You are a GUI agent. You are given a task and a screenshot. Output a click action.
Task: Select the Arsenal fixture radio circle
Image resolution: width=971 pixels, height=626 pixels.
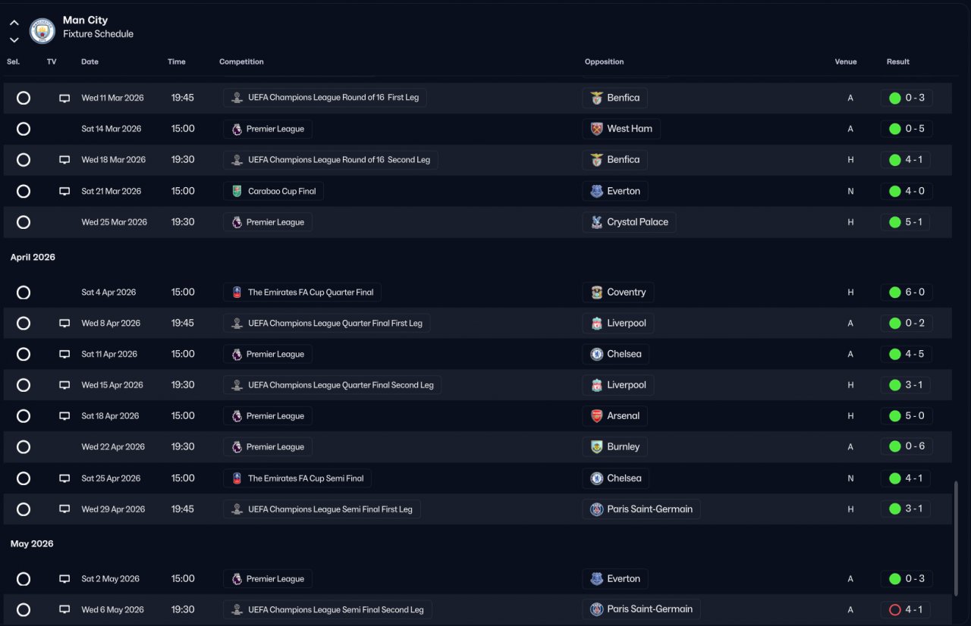coord(24,416)
